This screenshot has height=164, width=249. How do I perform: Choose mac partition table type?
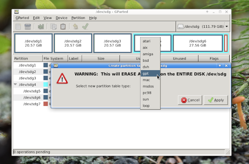click(x=150, y=80)
